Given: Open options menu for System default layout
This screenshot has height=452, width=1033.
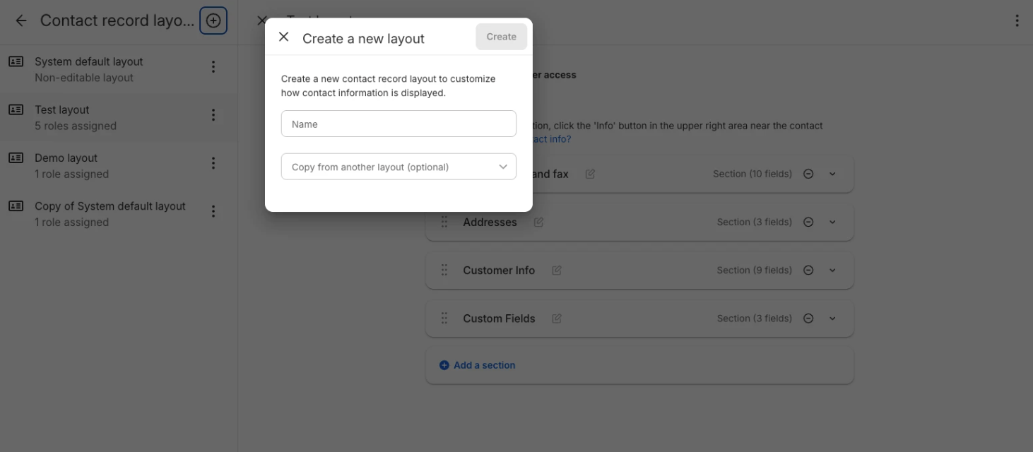Looking at the screenshot, I should click(213, 67).
